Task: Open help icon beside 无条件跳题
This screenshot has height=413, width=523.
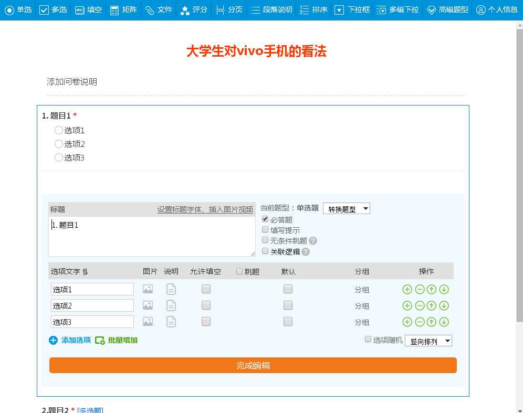Action: [313, 241]
